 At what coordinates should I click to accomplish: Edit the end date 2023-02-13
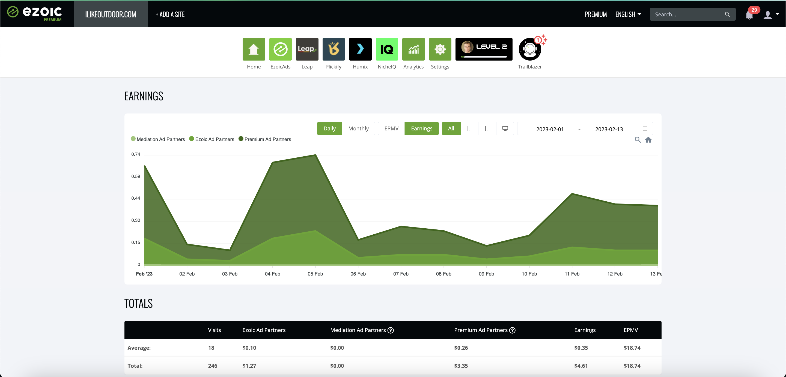(x=609, y=129)
